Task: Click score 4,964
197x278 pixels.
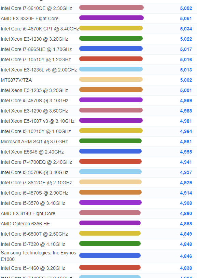Action: pos(186,132)
